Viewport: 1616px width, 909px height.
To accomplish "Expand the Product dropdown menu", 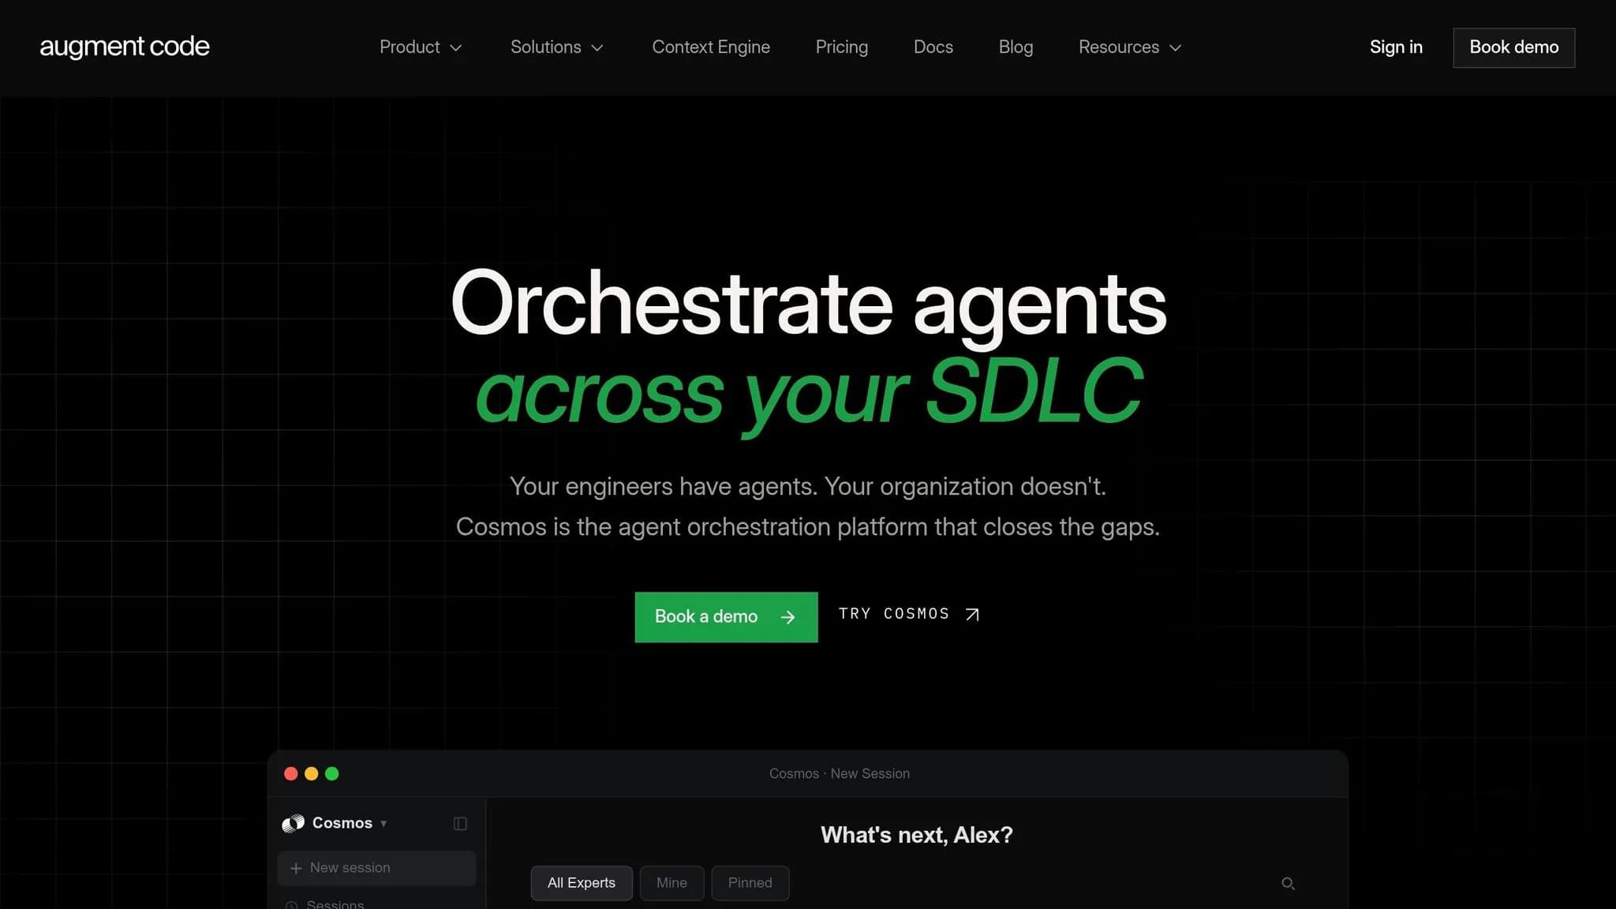I will tap(421, 47).
